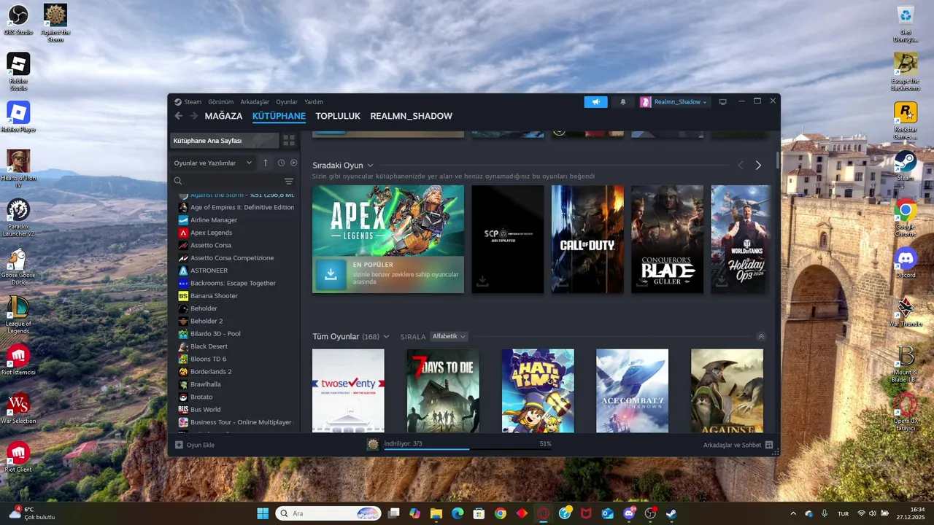Expand the Sıradaki Oyun shelf menu

coord(370,166)
